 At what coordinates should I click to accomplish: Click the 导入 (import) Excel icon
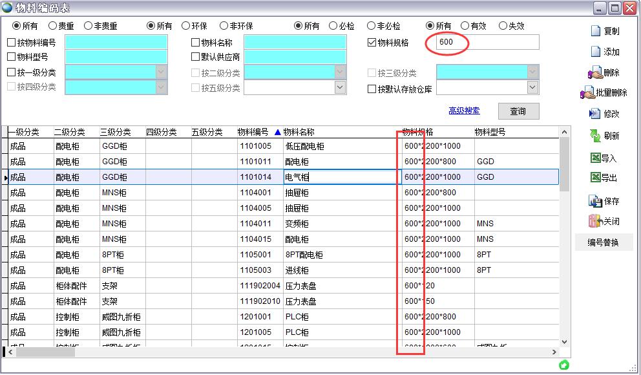595,158
